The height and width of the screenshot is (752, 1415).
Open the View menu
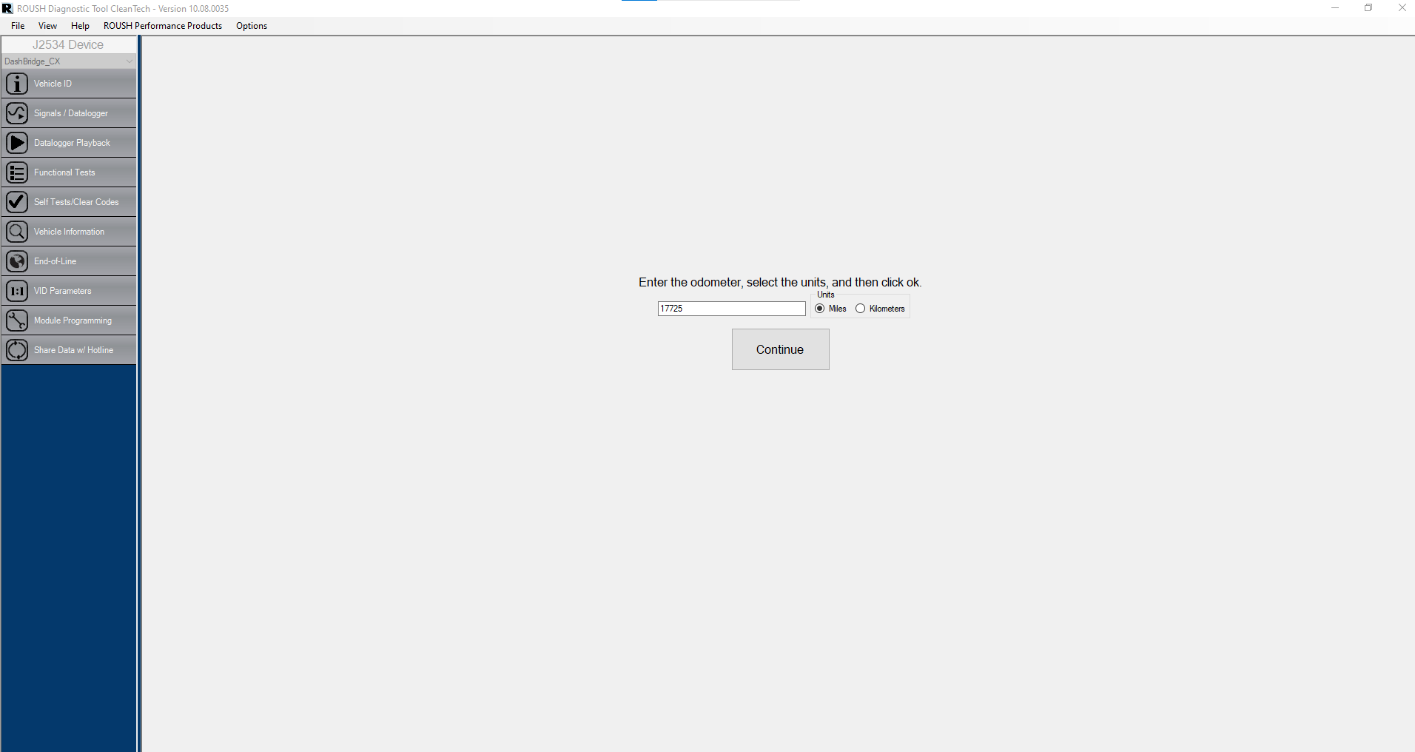[x=47, y=25]
